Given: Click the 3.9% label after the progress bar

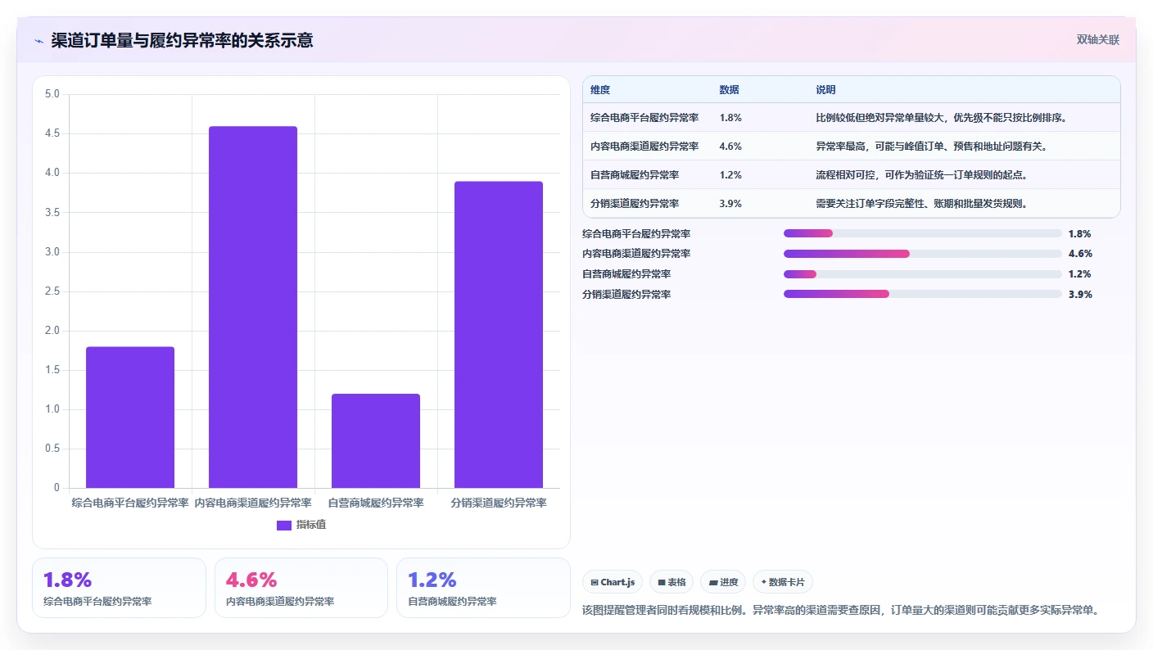Looking at the screenshot, I should pos(1080,295).
